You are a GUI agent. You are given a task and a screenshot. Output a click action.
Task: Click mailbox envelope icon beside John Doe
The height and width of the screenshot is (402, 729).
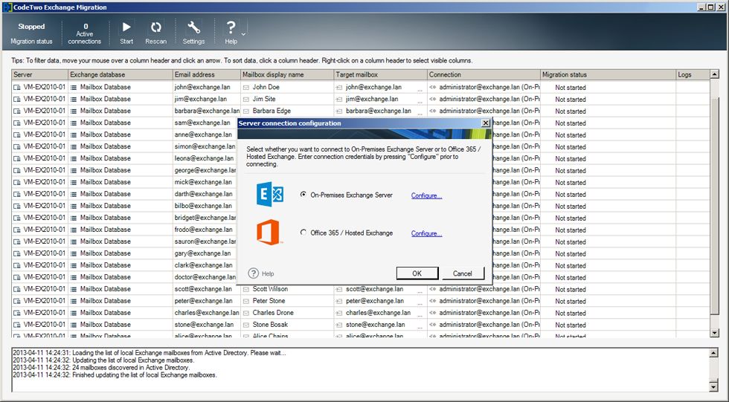246,87
